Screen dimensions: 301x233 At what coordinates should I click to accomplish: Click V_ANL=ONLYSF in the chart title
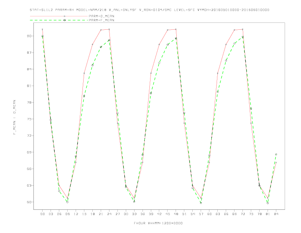click(123, 10)
